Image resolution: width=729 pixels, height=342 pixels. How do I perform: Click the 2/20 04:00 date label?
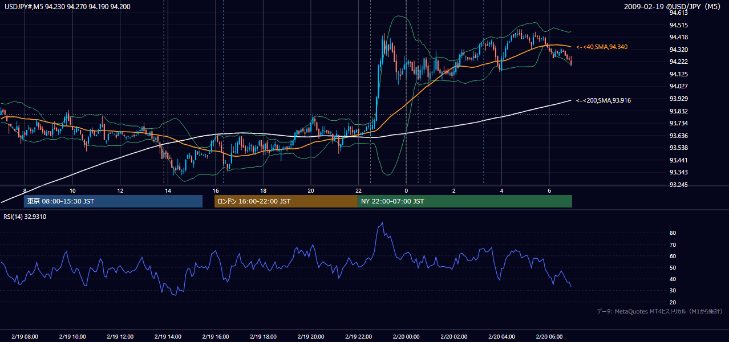coord(501,336)
